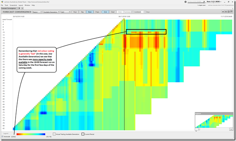
Task: Click the clock time-travel icon near top
Action: [x=186, y=2]
